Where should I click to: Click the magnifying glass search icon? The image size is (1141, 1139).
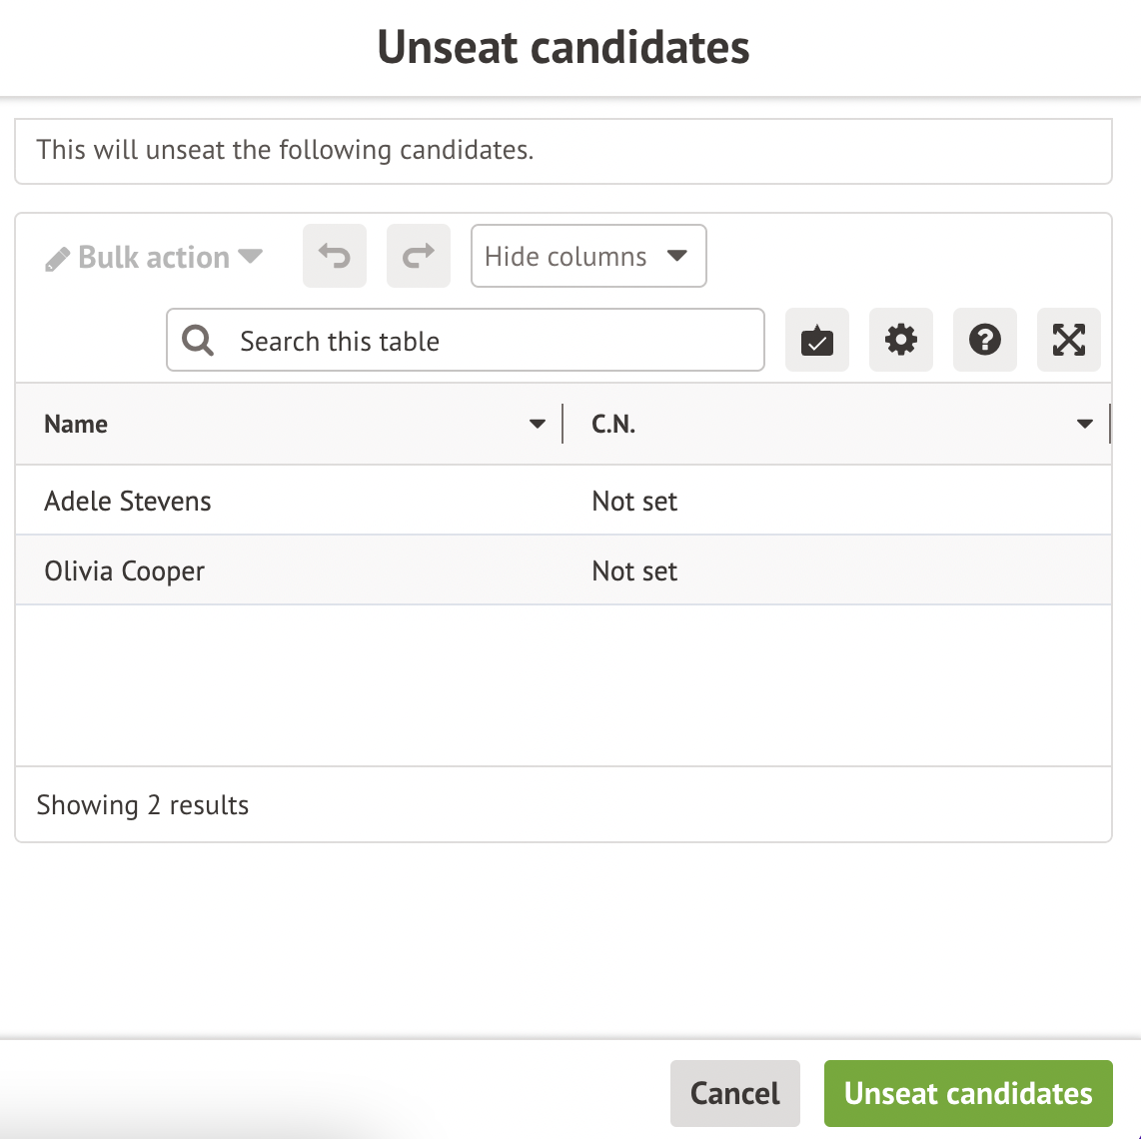coord(198,342)
